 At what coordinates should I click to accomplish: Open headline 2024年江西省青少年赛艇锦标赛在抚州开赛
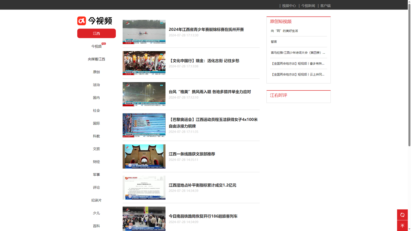point(206,29)
